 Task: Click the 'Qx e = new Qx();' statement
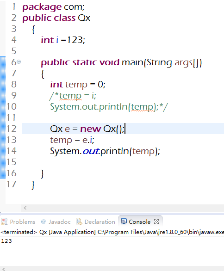[x=87, y=129]
